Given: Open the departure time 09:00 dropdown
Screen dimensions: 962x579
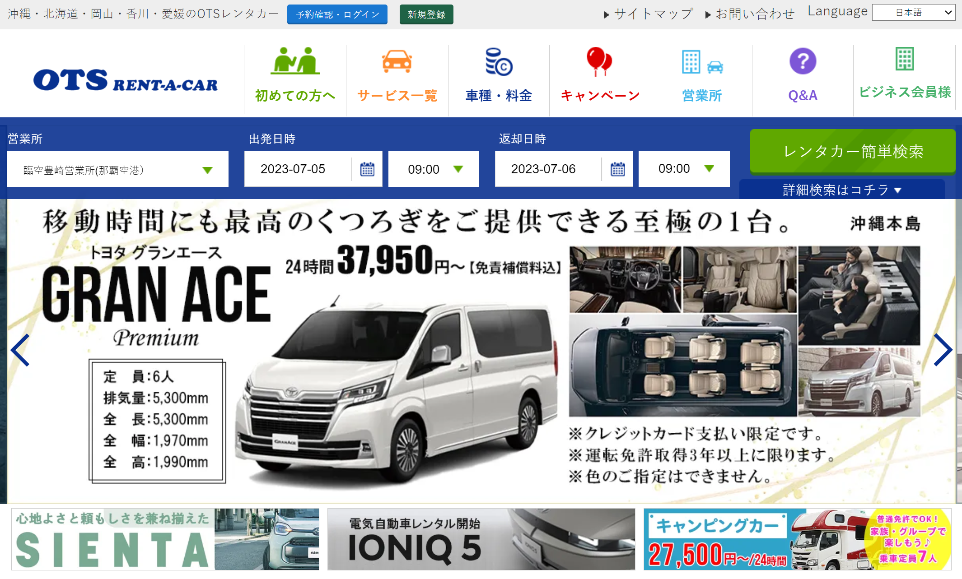Looking at the screenshot, I should pyautogui.click(x=434, y=169).
